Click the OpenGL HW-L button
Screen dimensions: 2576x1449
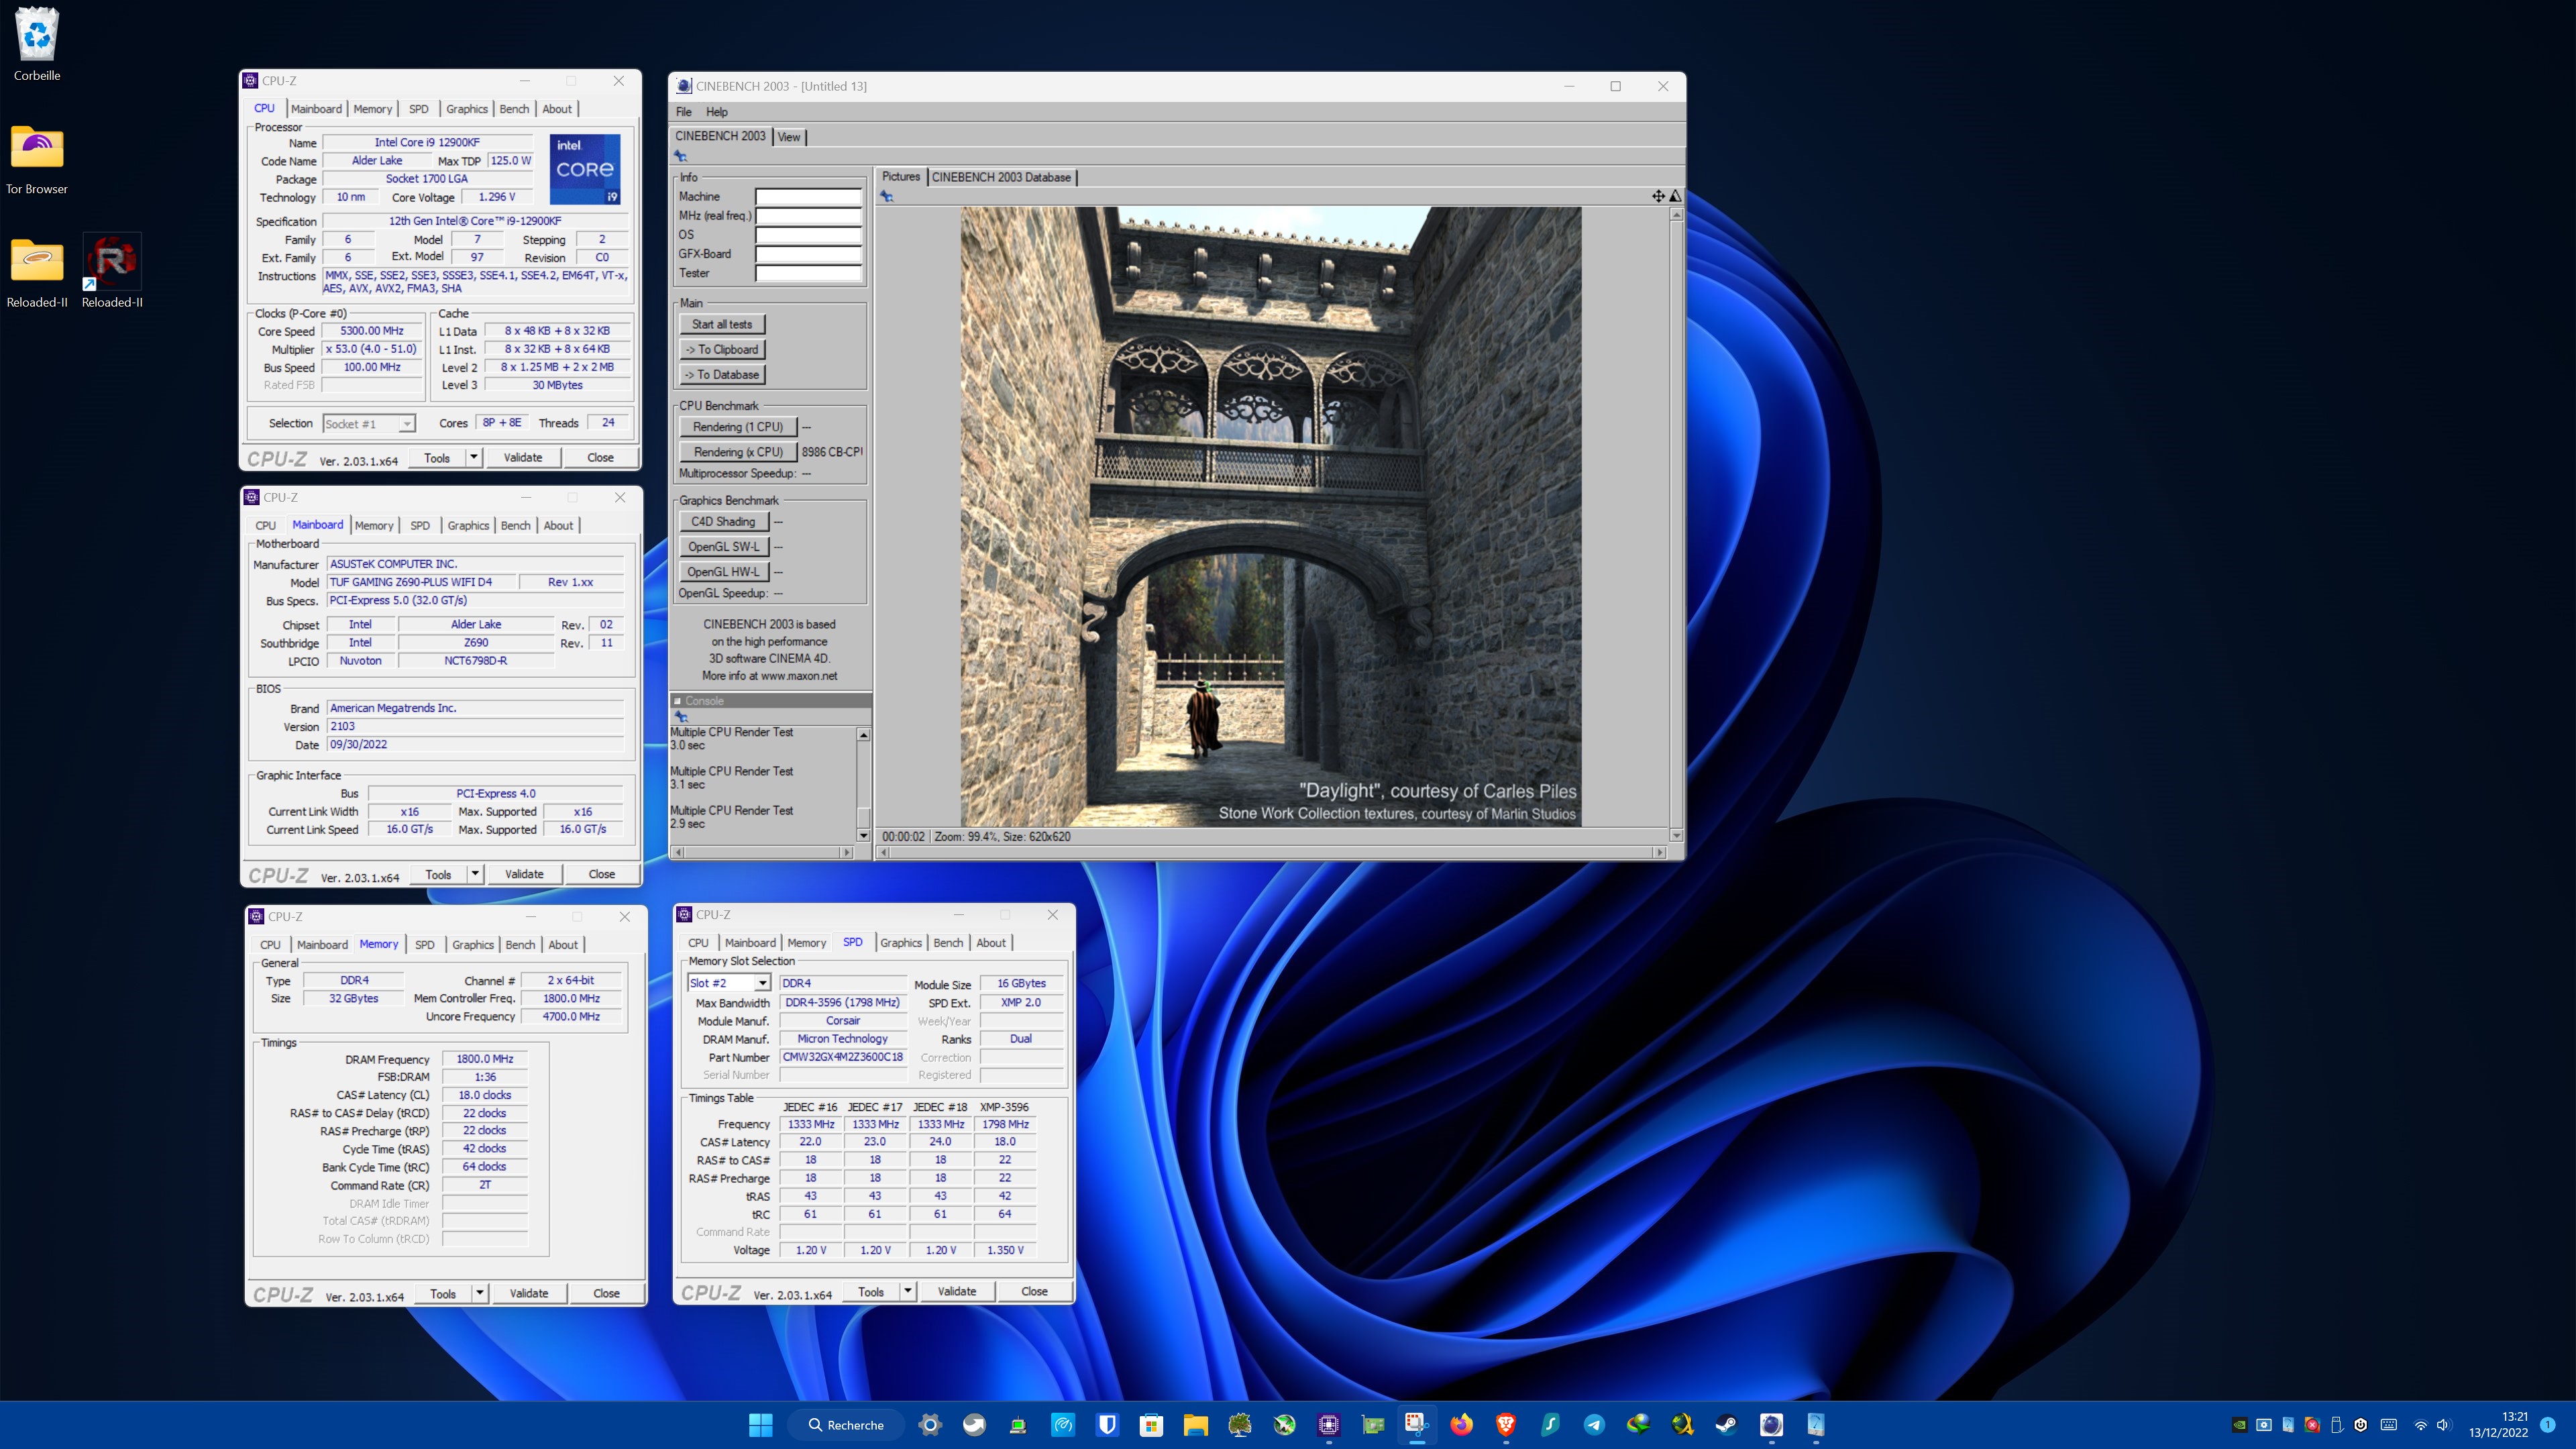coord(723,572)
